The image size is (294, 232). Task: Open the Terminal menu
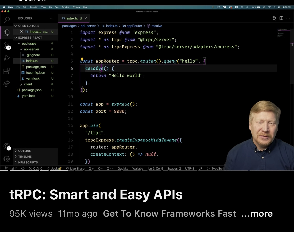coord(65,7)
